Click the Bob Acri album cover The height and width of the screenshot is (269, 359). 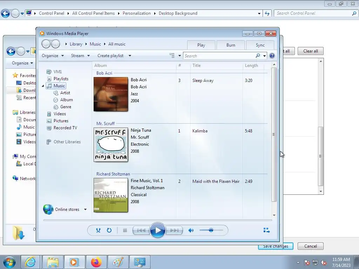[x=111, y=94]
